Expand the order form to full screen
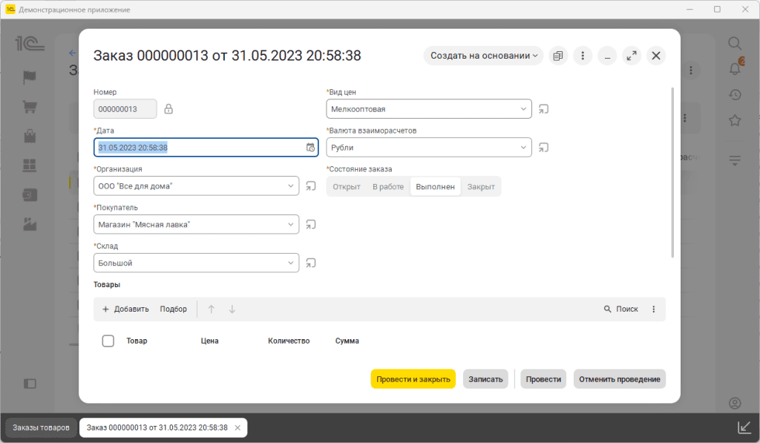Image resolution: width=760 pixels, height=443 pixels. click(632, 56)
